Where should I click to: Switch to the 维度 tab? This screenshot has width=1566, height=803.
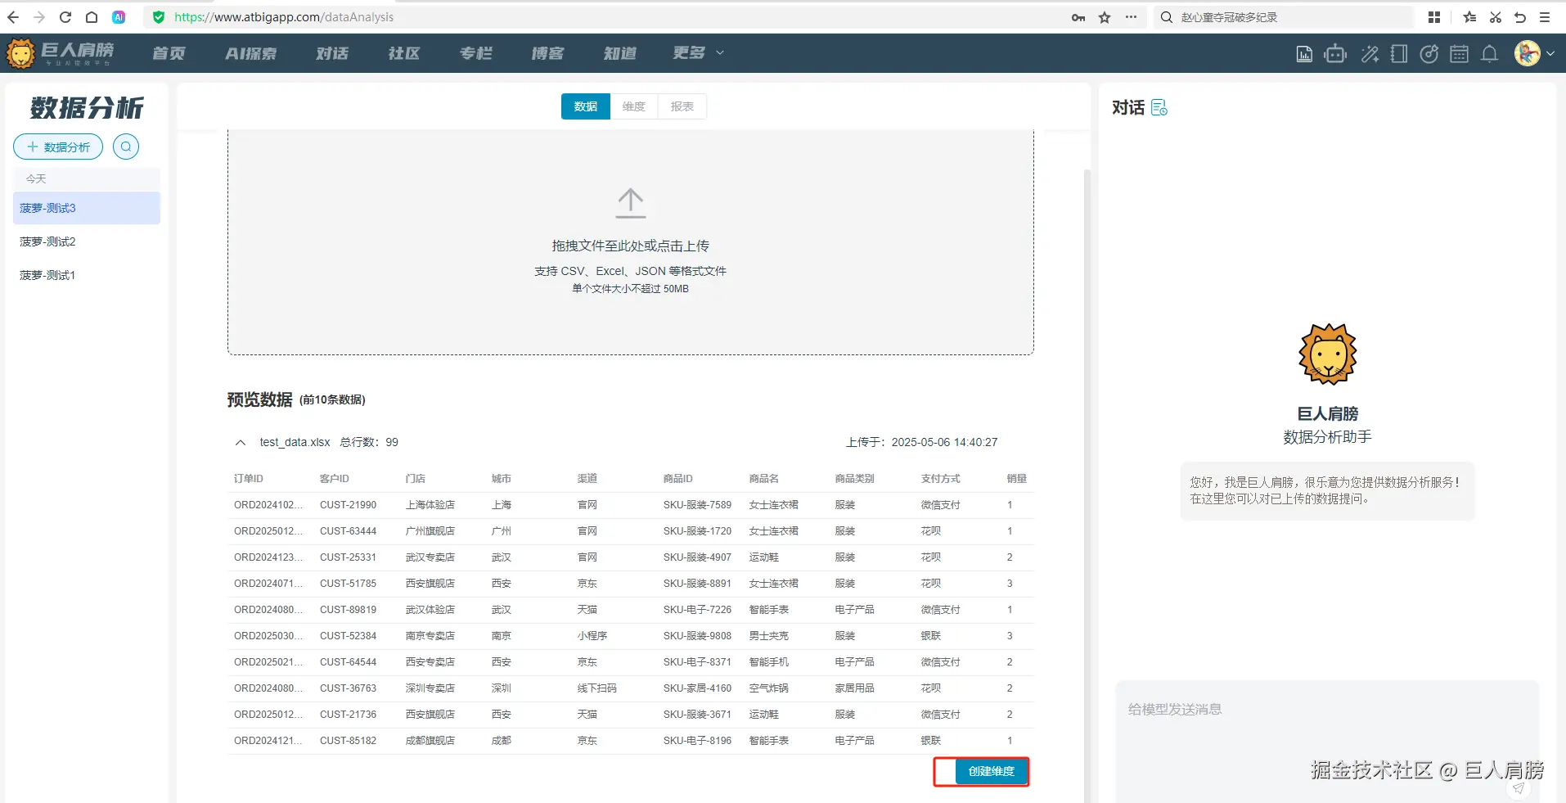point(634,106)
